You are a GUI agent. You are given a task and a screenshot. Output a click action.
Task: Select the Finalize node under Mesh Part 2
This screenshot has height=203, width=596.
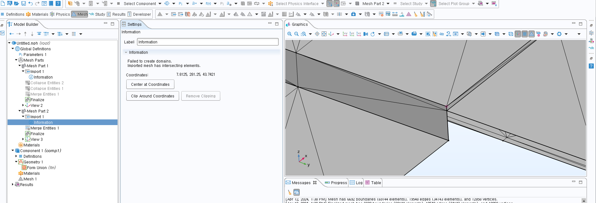37,134
